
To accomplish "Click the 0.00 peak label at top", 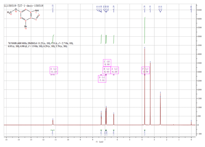I will click(191, 7).
